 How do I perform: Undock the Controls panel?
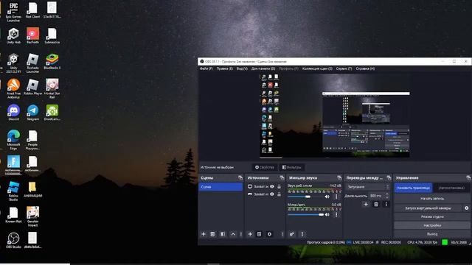[468, 178]
